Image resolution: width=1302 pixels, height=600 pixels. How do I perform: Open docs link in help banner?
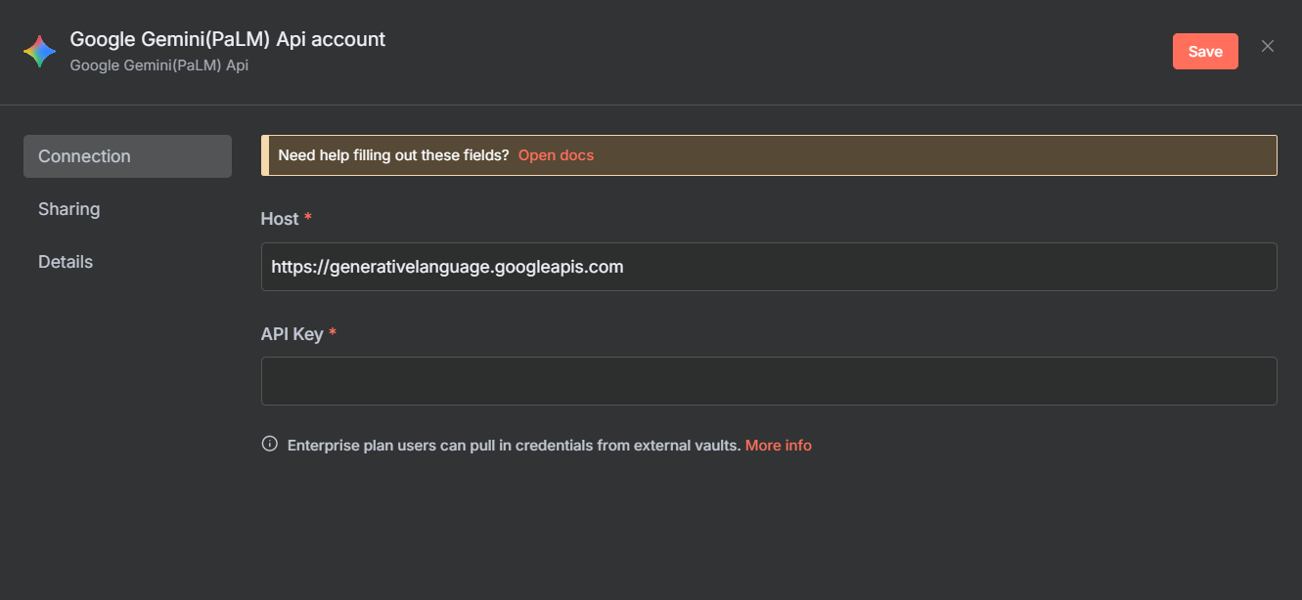[x=556, y=155]
